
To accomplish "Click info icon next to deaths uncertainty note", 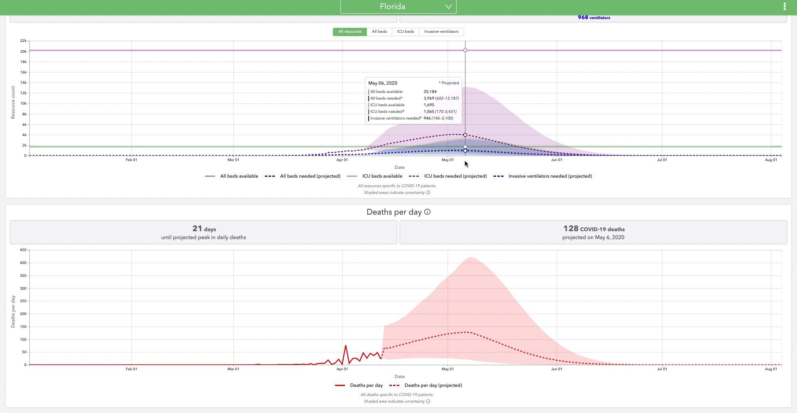I will click(x=428, y=401).
